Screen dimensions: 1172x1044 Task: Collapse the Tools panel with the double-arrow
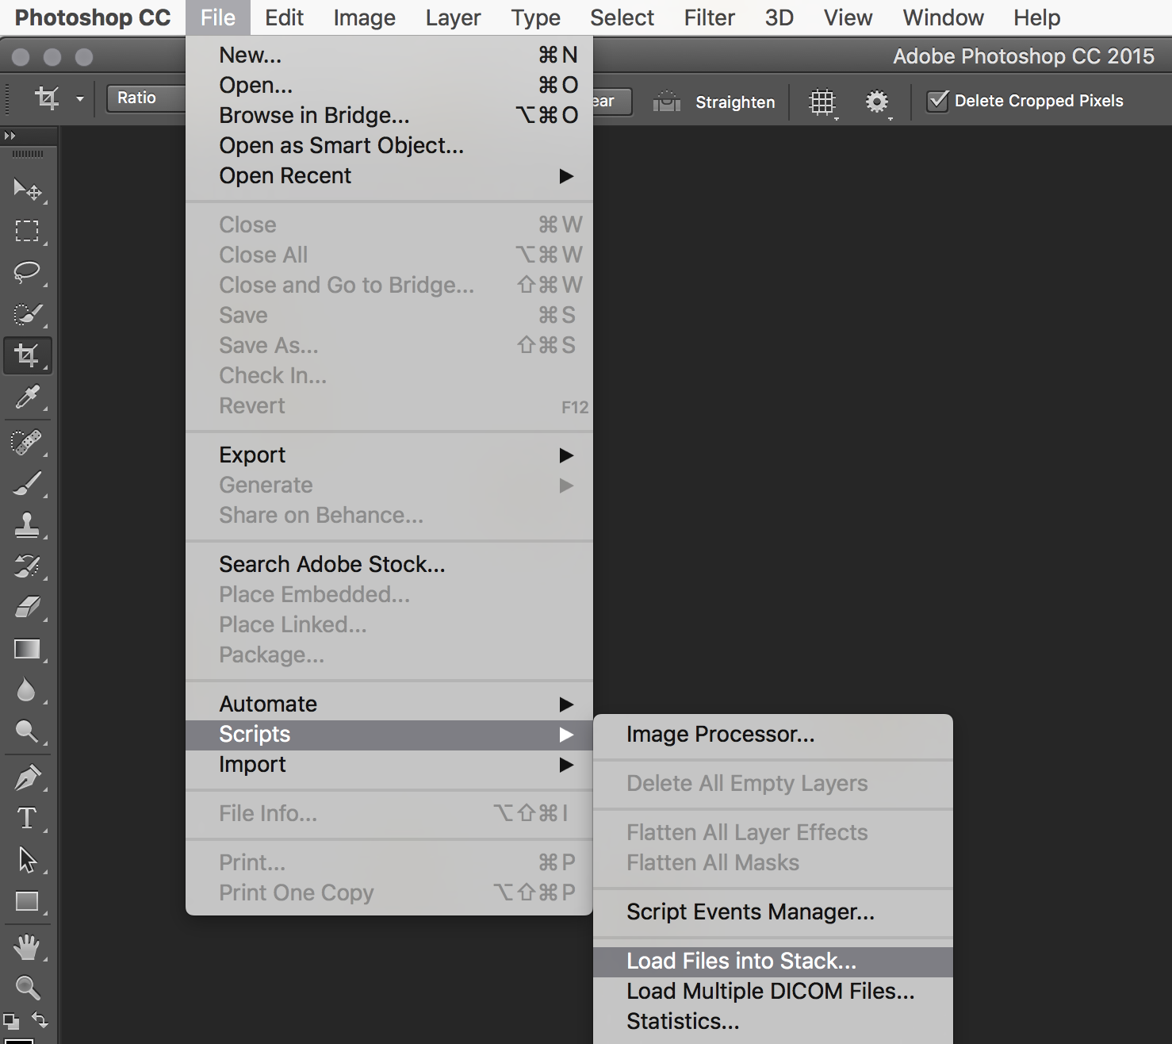click(11, 135)
